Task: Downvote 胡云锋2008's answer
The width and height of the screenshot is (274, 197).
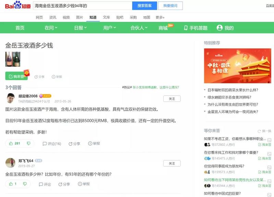Action: tap(29, 144)
